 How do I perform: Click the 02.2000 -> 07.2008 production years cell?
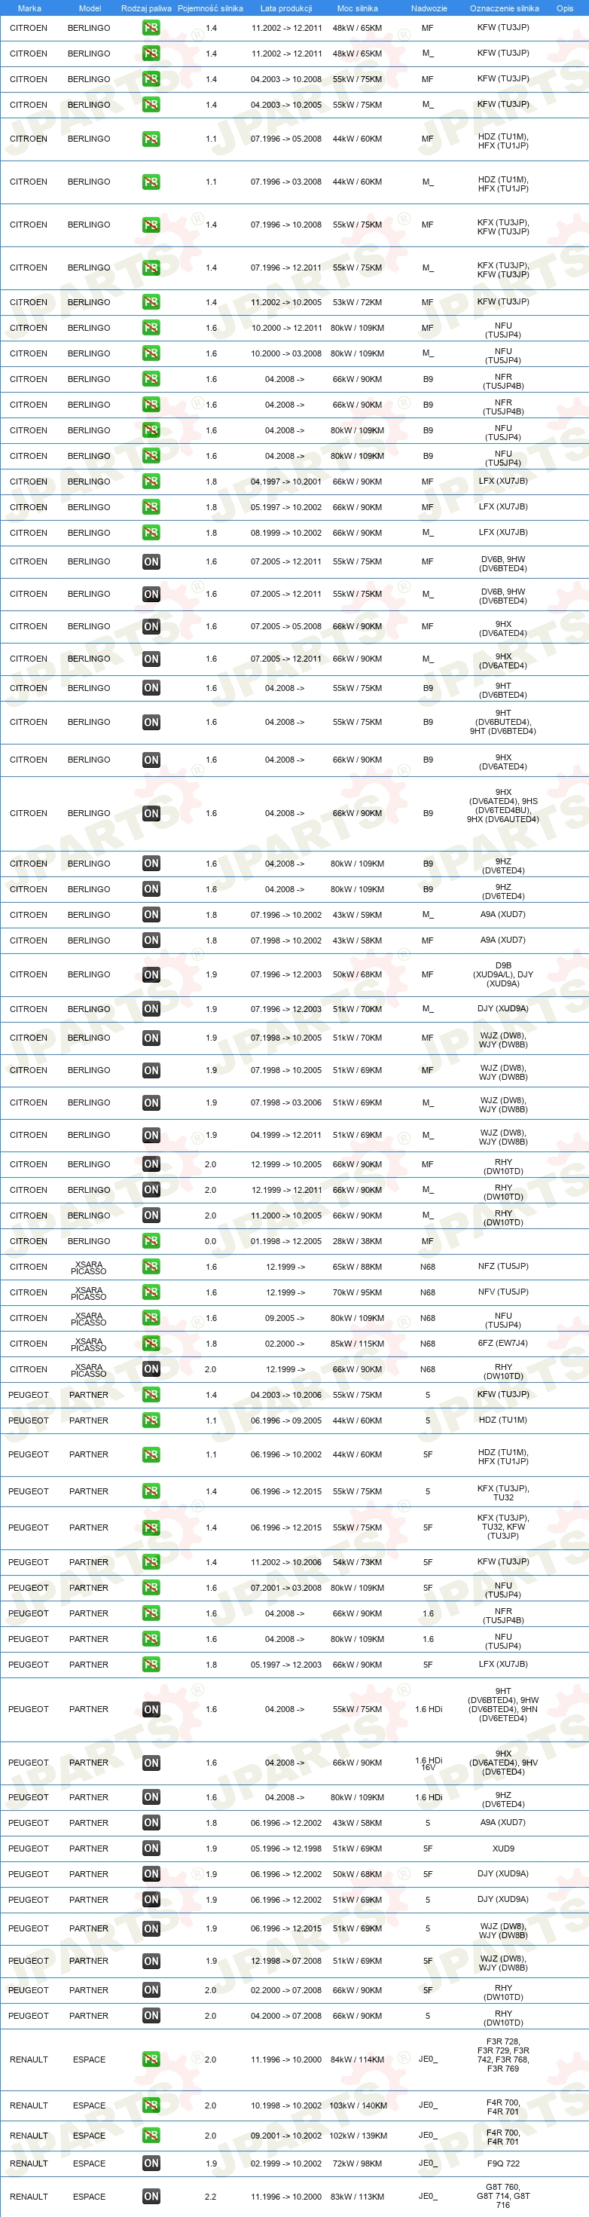tap(286, 1991)
